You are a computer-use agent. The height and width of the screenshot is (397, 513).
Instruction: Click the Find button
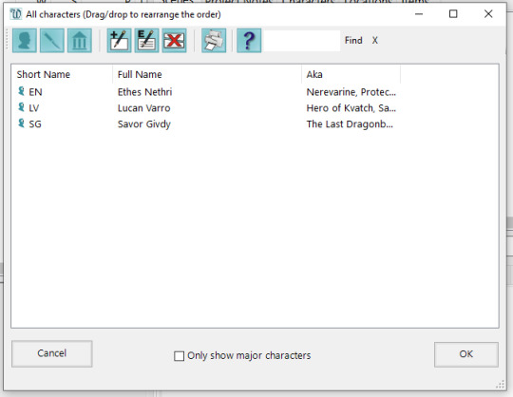pos(353,40)
